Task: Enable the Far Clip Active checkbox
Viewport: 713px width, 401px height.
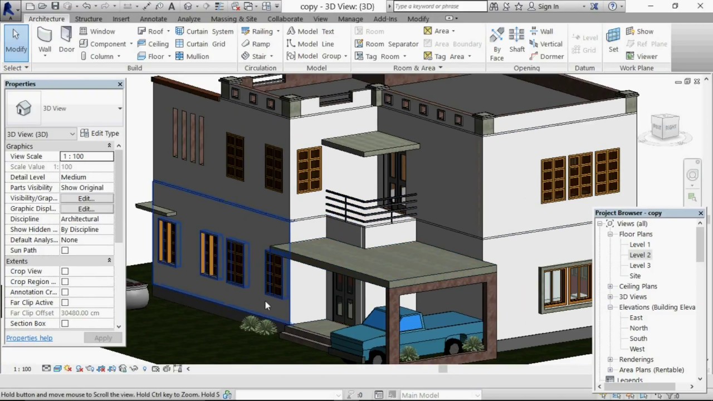Action: pos(65,302)
